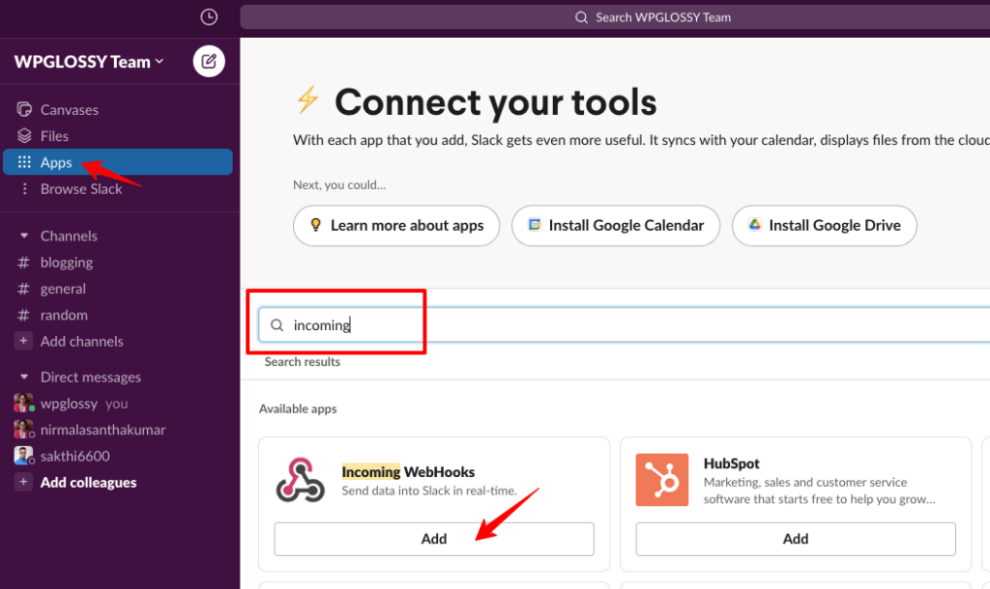Click the hash icon beside random

[23, 315]
